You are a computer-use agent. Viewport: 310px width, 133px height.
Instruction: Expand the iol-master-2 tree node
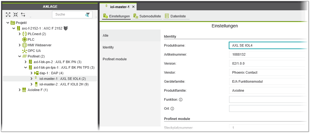coord(31,84)
